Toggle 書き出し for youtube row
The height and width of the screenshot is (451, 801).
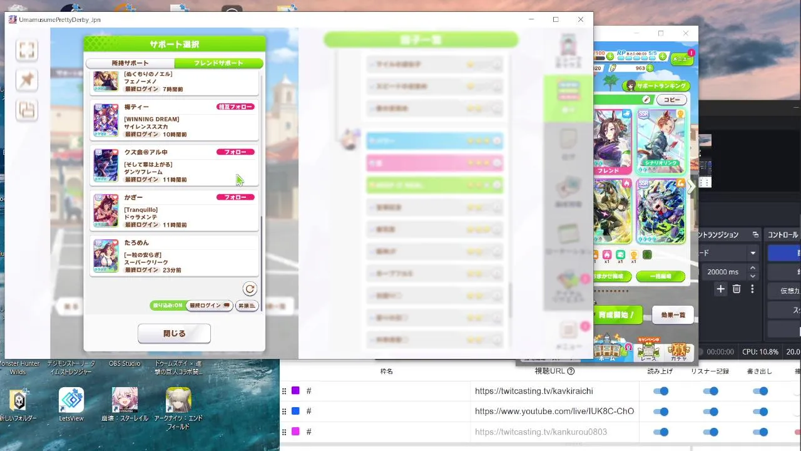(x=760, y=412)
